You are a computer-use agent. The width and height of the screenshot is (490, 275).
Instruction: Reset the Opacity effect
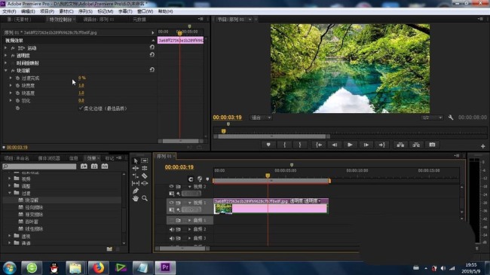point(152,55)
